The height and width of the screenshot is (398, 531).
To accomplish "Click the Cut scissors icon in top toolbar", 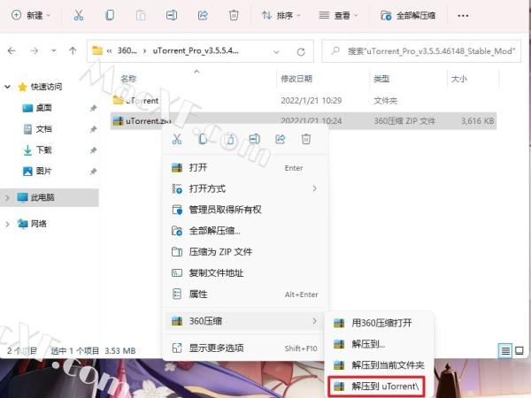I will coord(79,15).
